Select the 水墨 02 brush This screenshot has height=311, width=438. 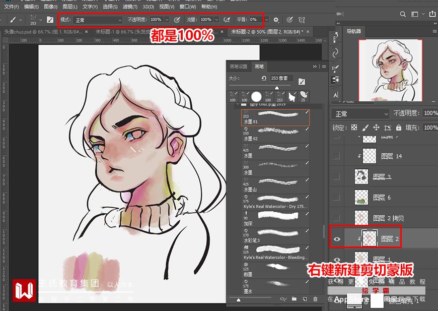(275, 135)
